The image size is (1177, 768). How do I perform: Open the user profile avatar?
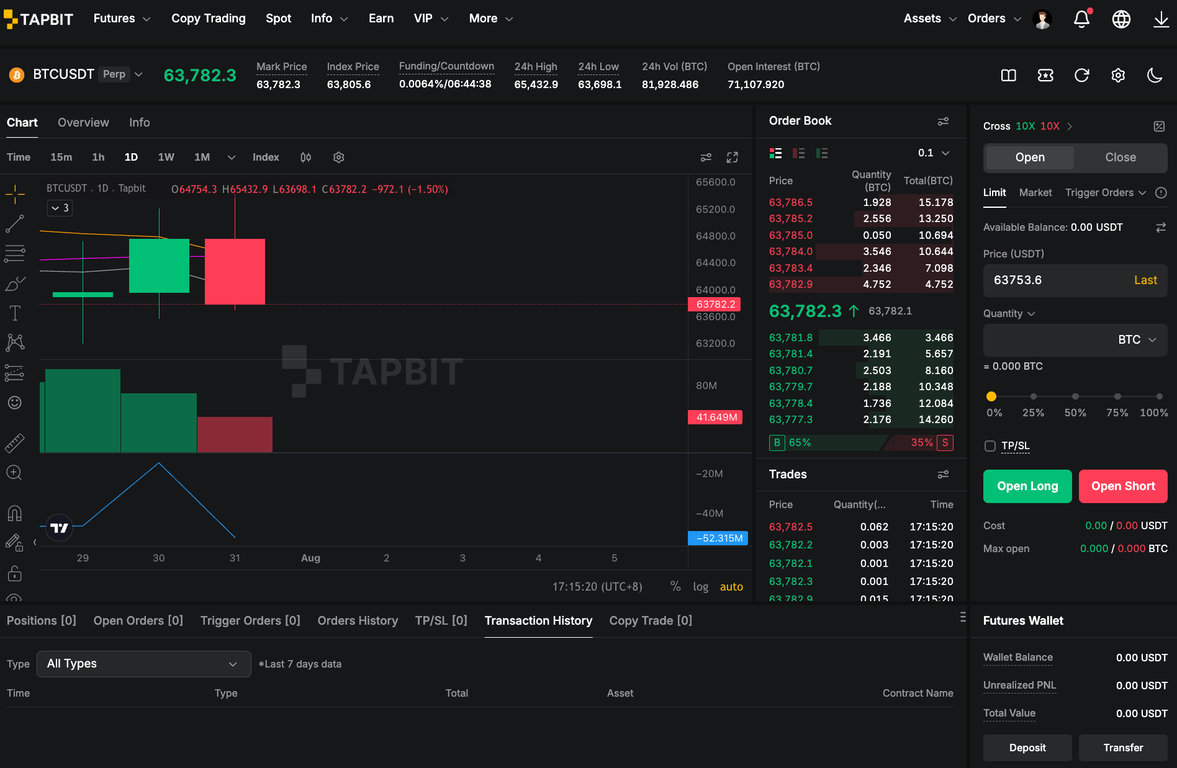[x=1042, y=19]
